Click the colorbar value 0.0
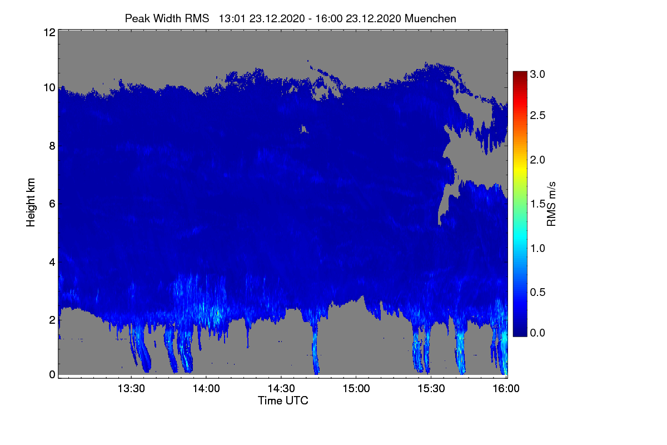This screenshot has width=667, height=445. tap(537, 333)
